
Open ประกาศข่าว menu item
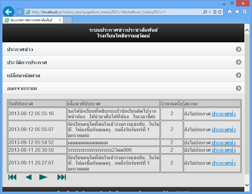pos(124,49)
